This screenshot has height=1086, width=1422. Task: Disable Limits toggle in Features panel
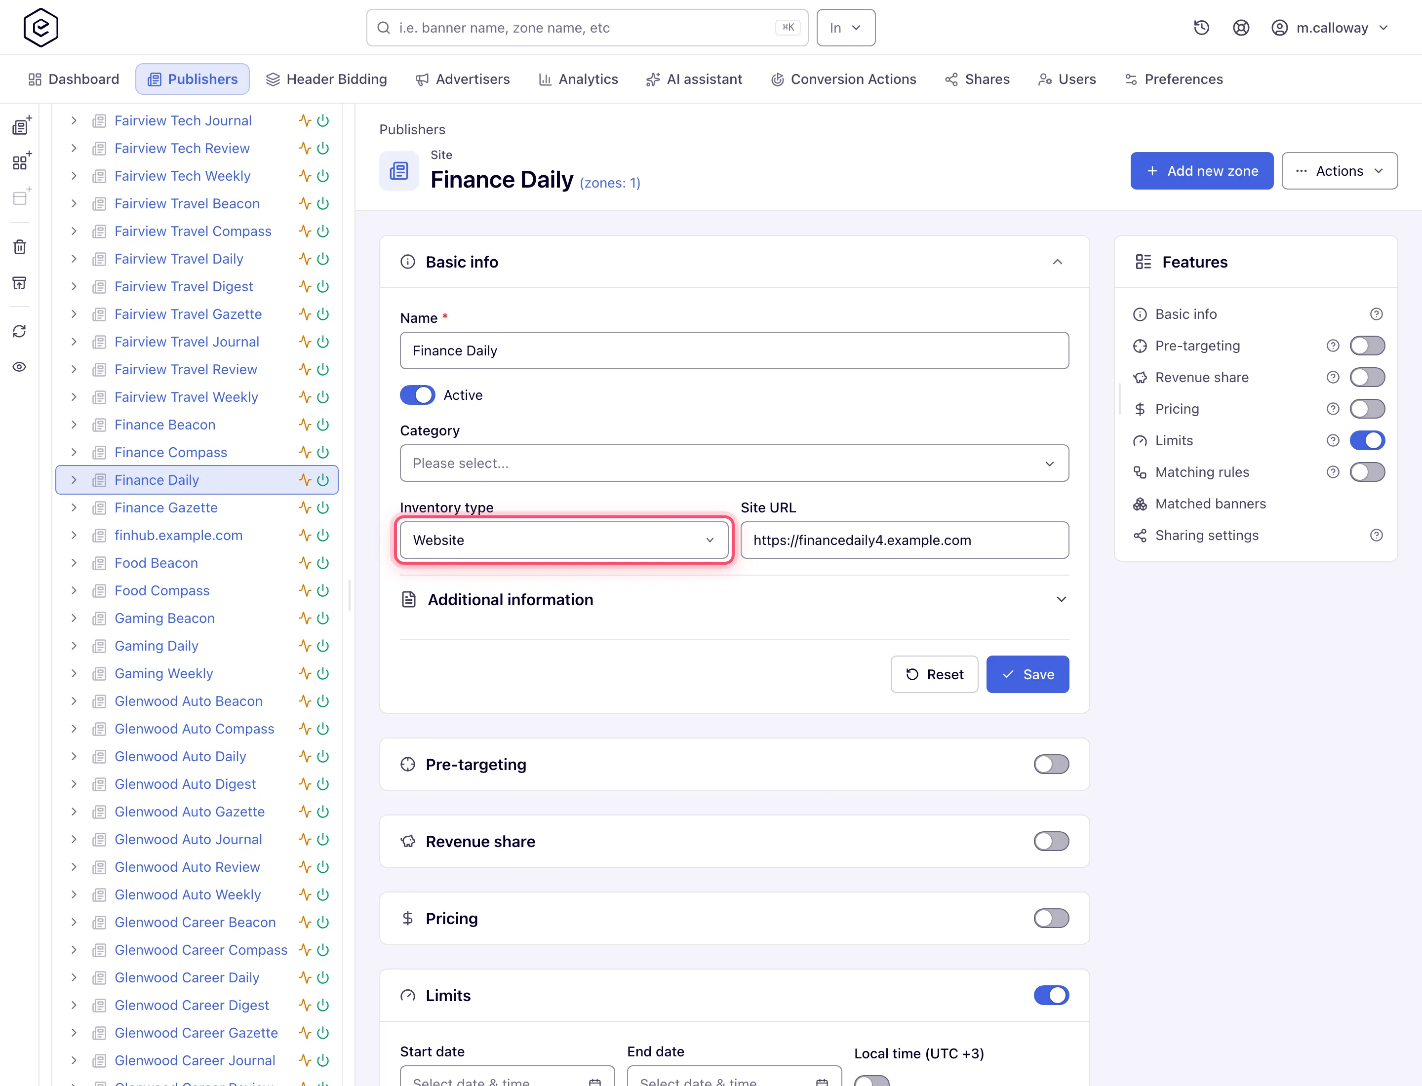(1367, 440)
